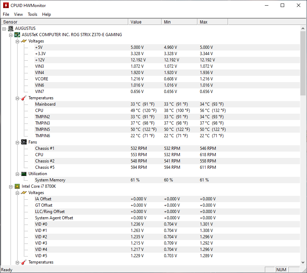307x273 pixels.
Task: Select the +5V voltage row
Action: point(167,47)
